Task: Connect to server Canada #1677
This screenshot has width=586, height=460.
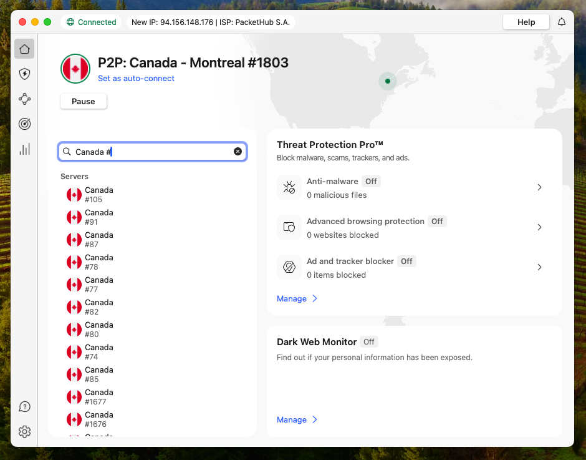Action: [x=153, y=397]
